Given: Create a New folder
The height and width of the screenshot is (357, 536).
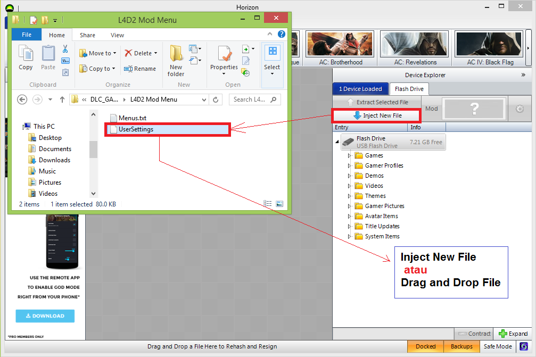Looking at the screenshot, I should tap(176, 61).
